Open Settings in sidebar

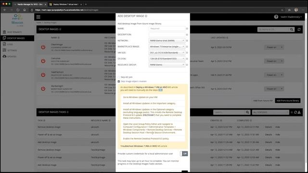click(x=12, y=50)
